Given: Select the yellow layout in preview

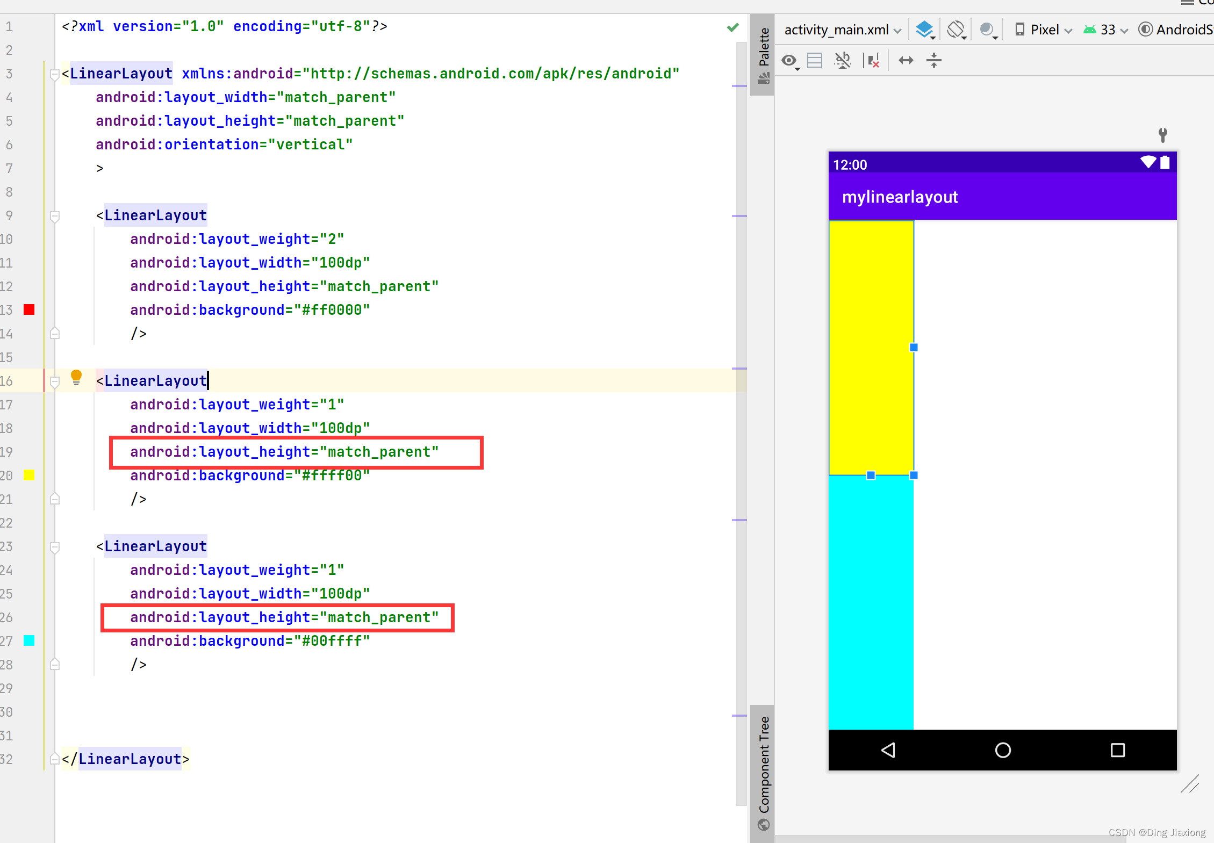Looking at the screenshot, I should pyautogui.click(x=871, y=348).
